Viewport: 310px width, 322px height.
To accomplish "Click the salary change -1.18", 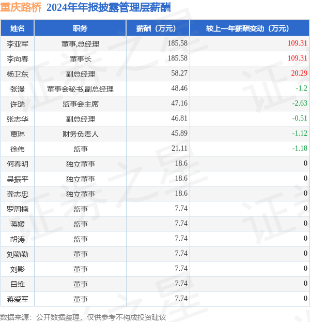I will (x=300, y=148).
